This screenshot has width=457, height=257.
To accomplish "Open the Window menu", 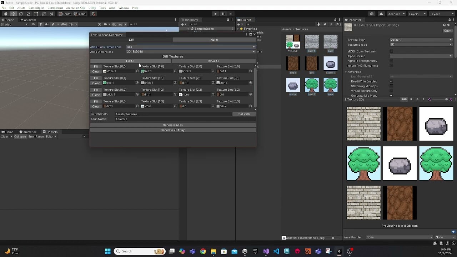I will click(124, 8).
